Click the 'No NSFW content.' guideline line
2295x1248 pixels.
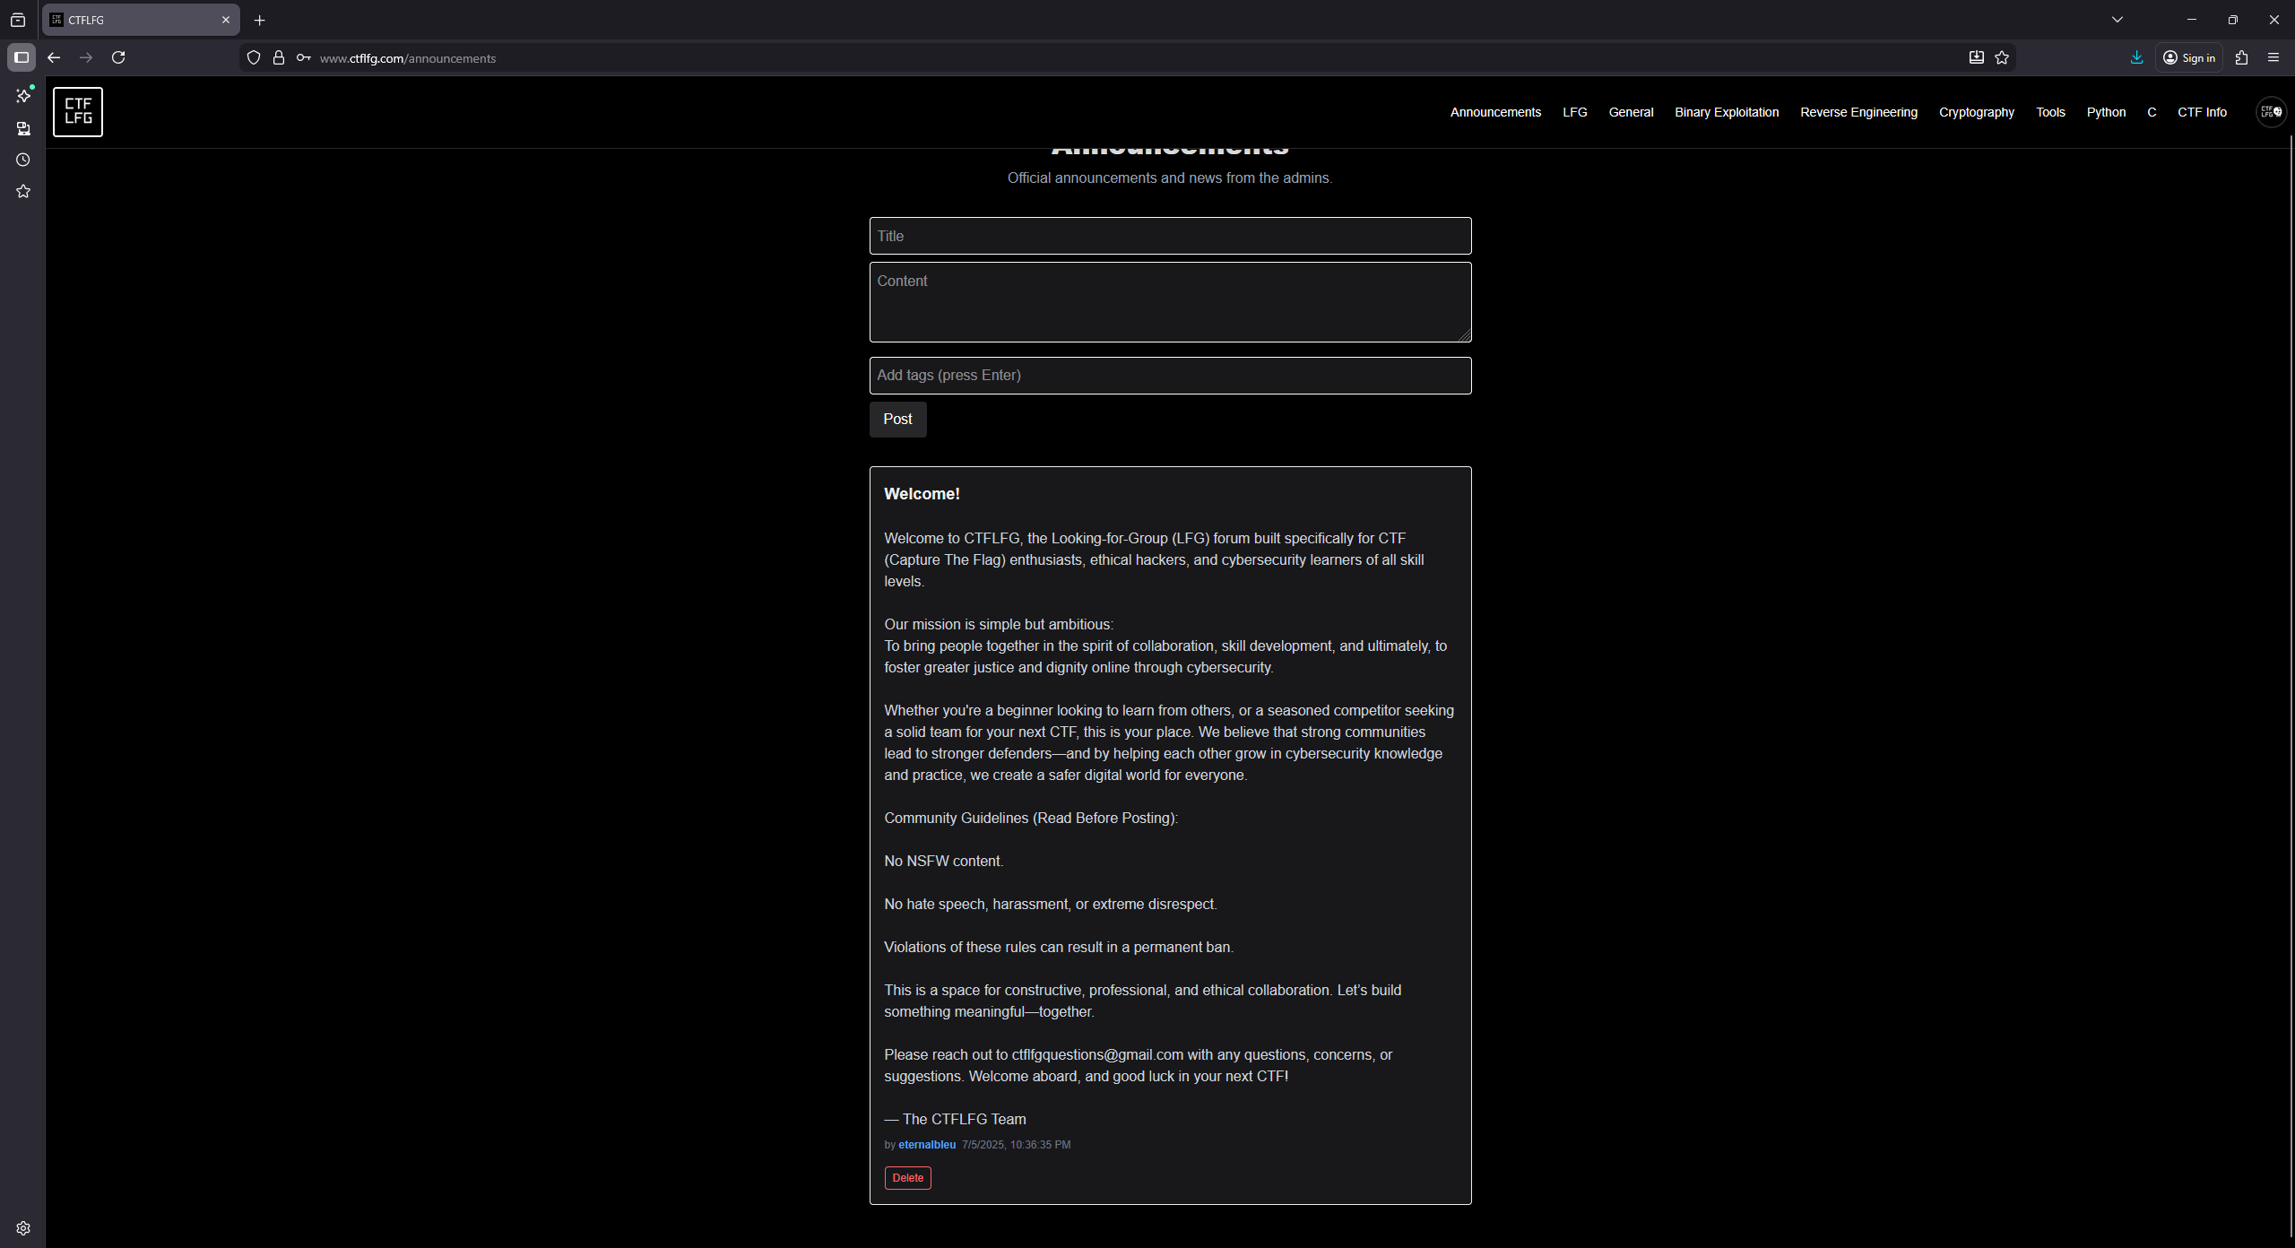[943, 862]
